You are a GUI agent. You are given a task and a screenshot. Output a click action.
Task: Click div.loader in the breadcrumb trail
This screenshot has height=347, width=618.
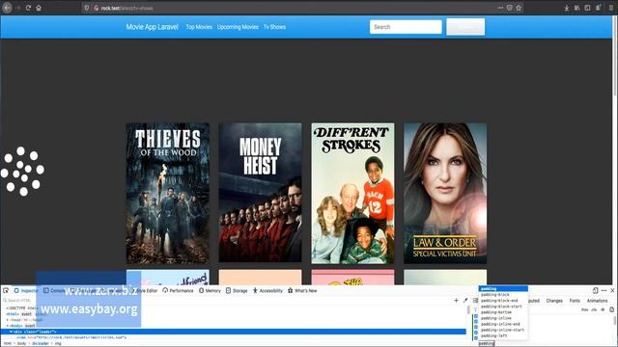pyautogui.click(x=41, y=343)
